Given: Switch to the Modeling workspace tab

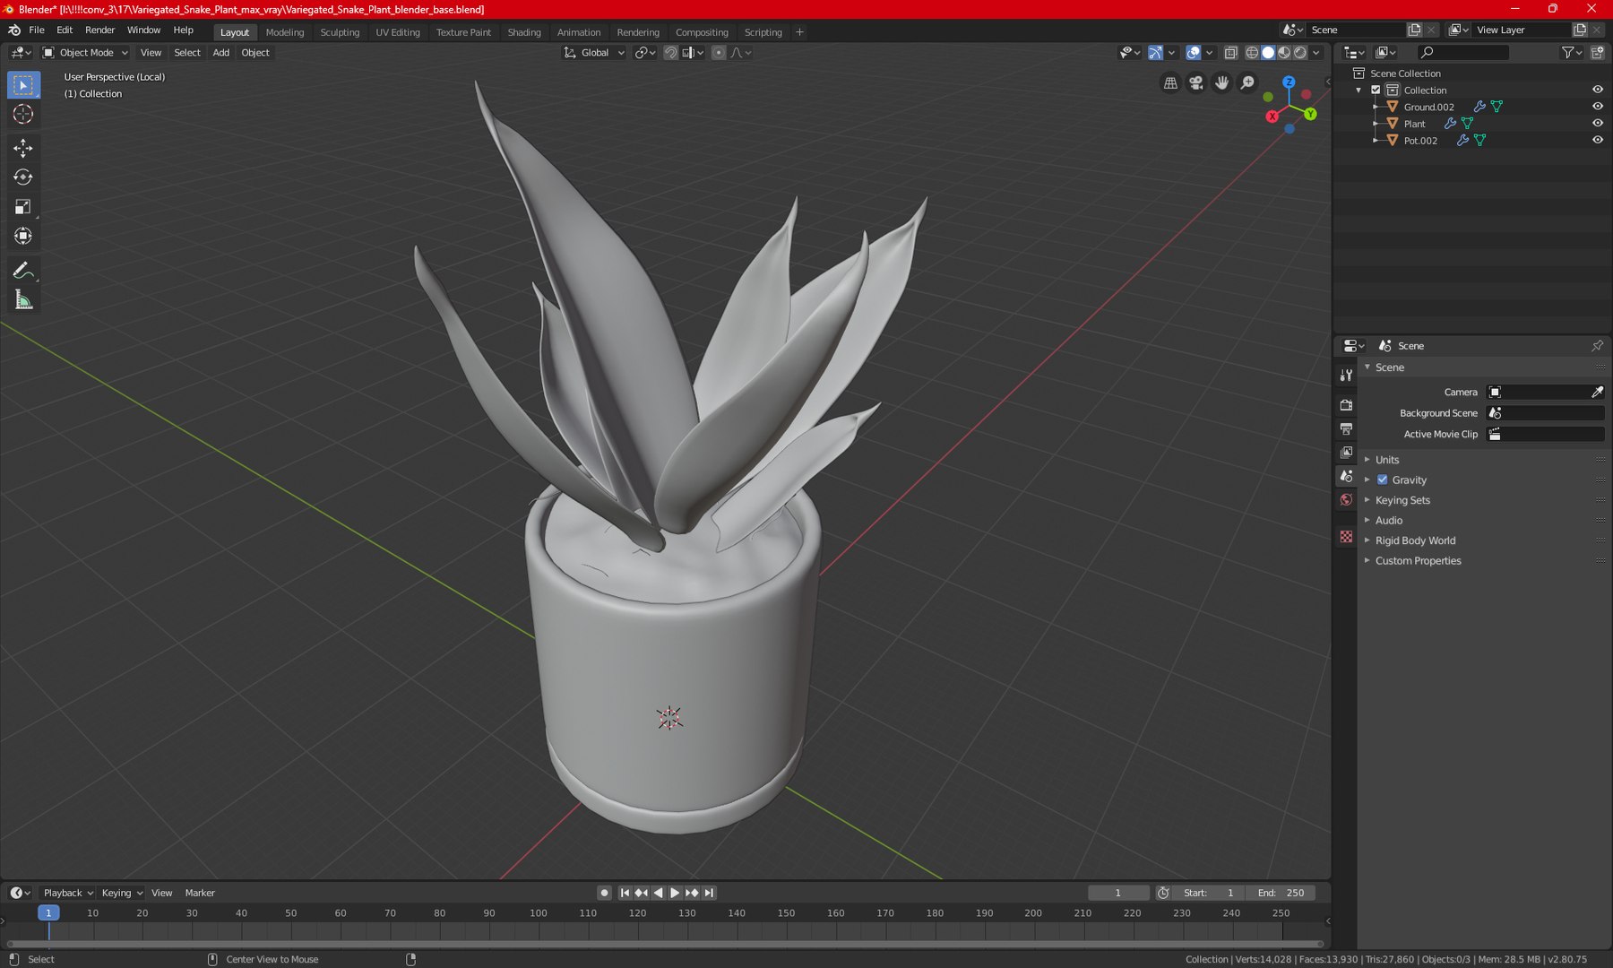Looking at the screenshot, I should (285, 32).
